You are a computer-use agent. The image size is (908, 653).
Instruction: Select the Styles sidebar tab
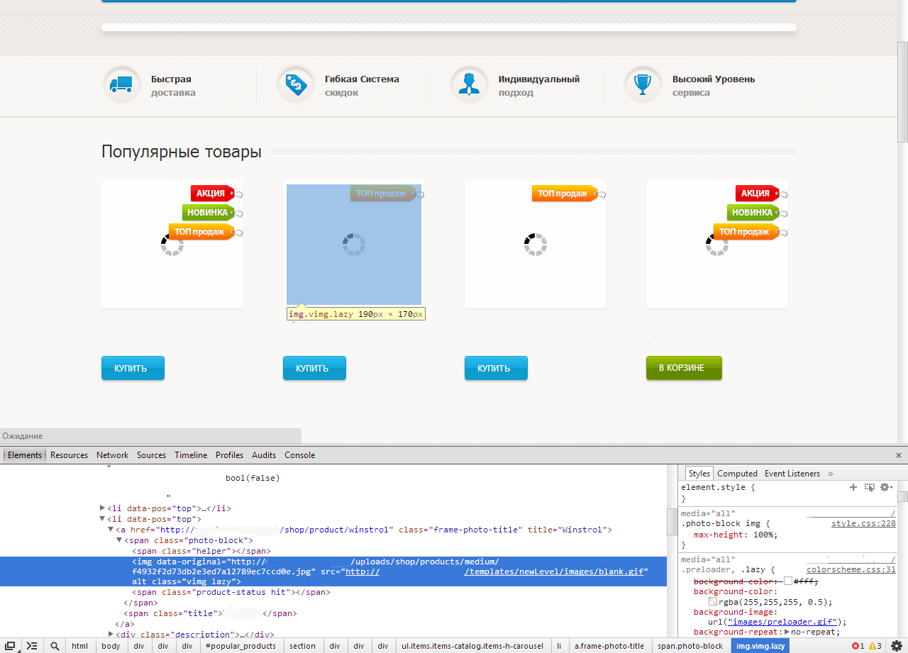[699, 474]
